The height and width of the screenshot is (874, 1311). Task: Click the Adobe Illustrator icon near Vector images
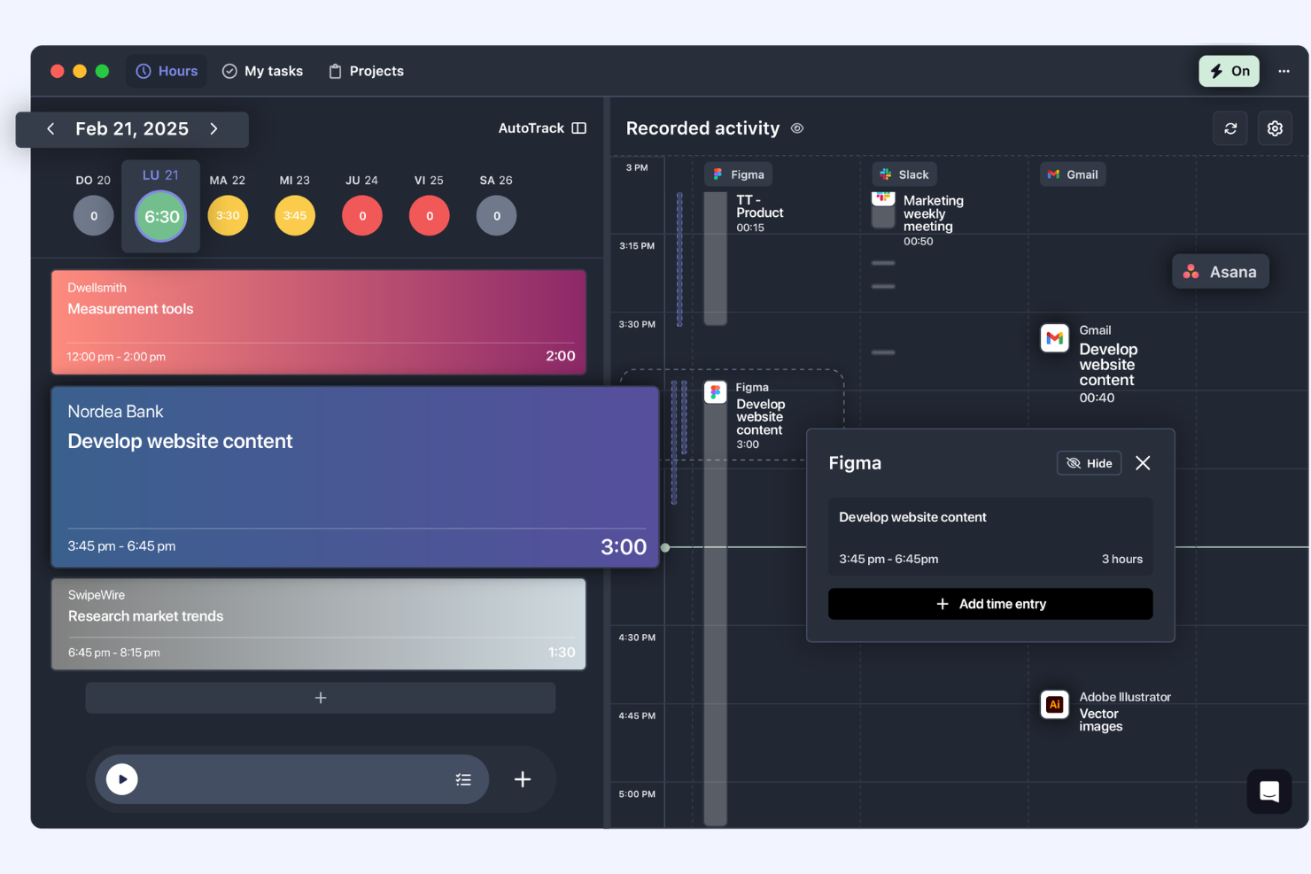click(x=1054, y=705)
